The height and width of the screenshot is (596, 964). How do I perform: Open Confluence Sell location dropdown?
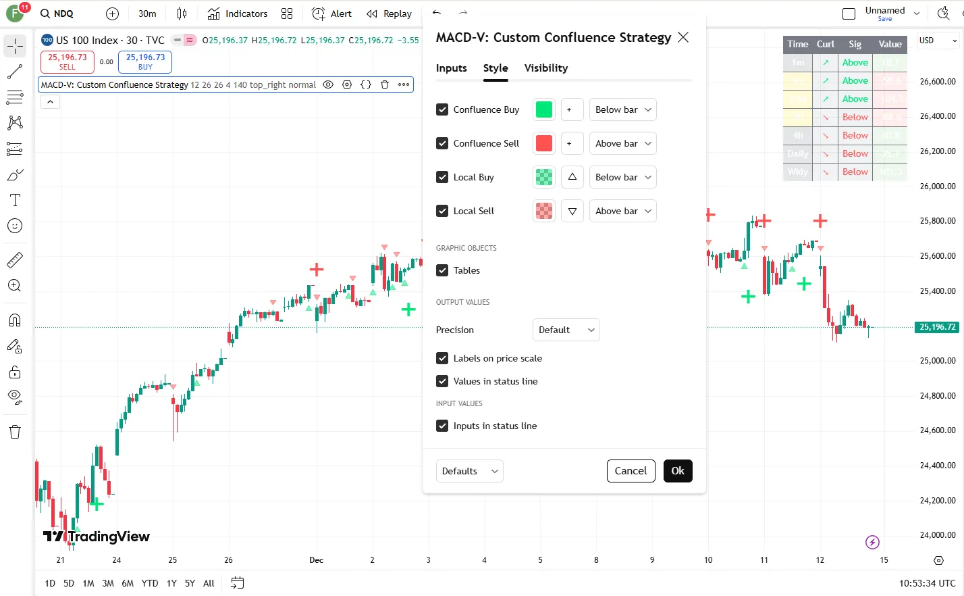point(623,143)
